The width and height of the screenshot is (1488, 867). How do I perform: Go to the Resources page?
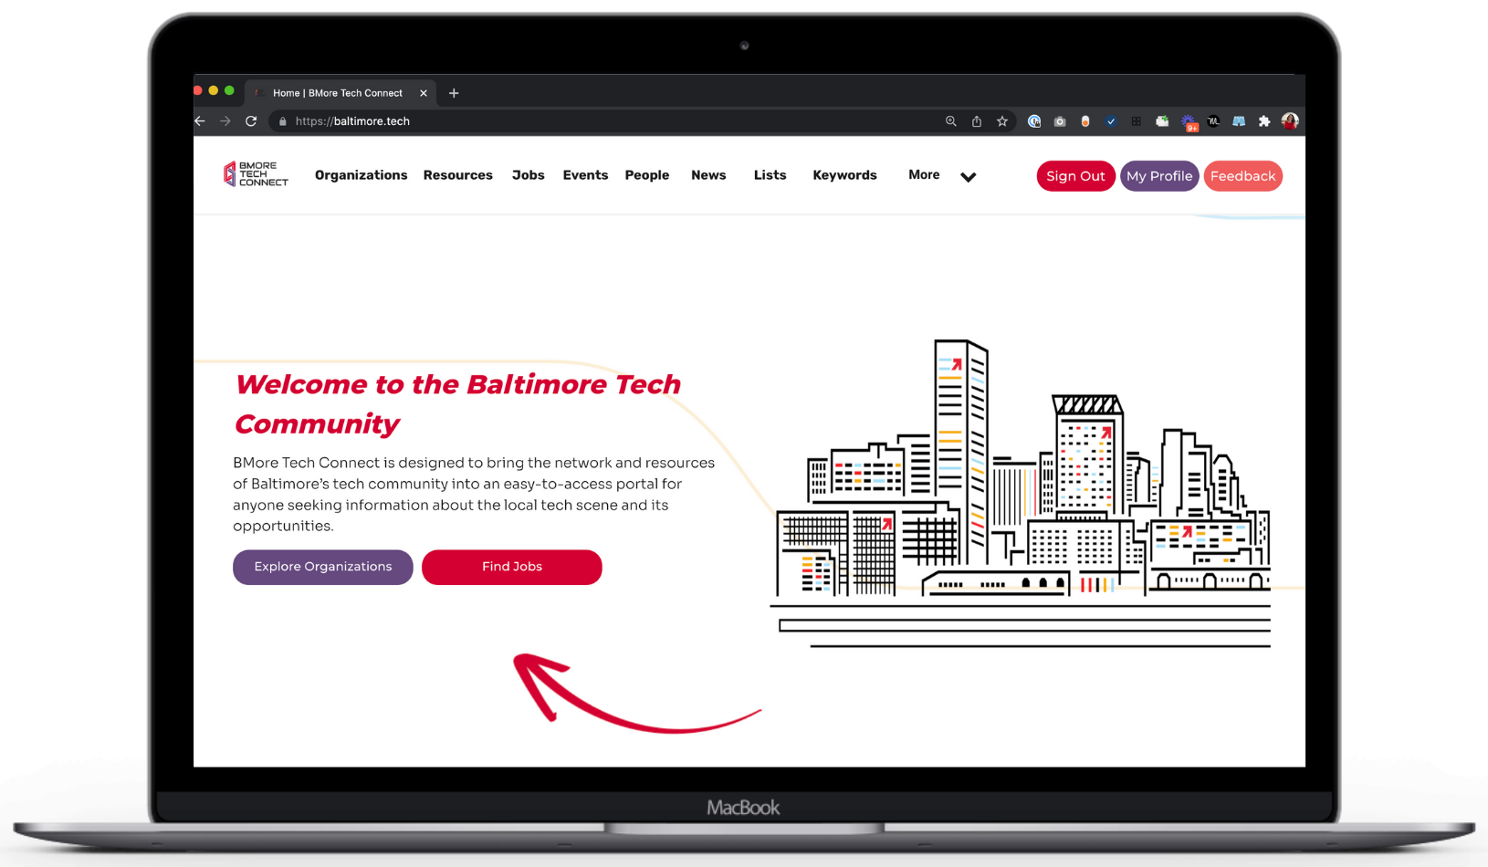(458, 175)
